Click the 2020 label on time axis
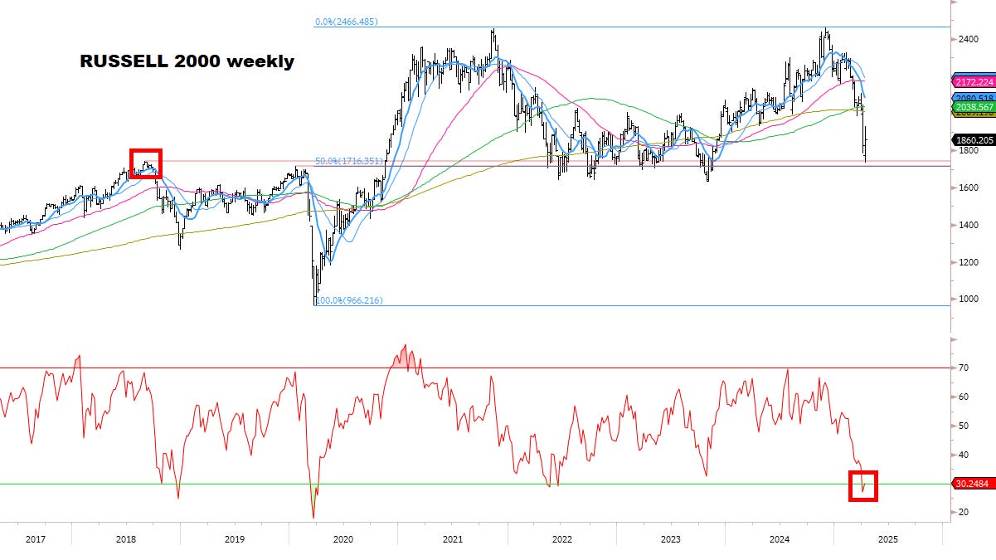The image size is (996, 560). pos(343,539)
